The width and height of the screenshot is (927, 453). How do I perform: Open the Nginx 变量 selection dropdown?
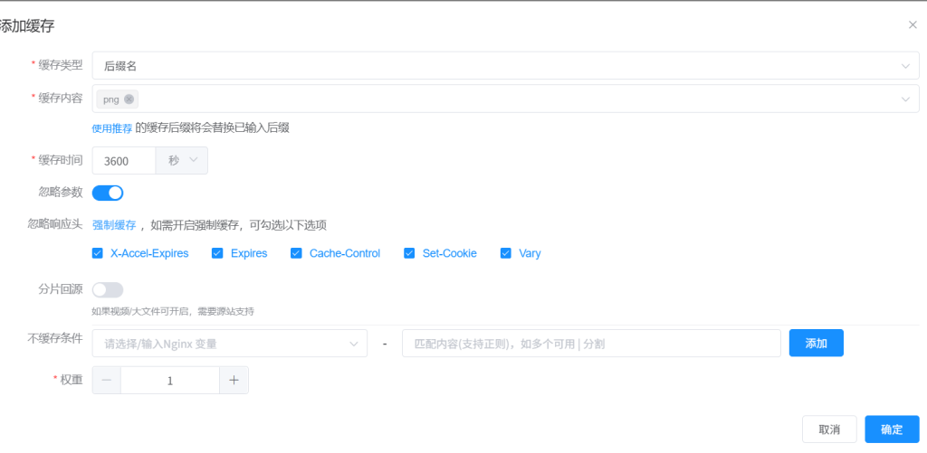click(x=230, y=344)
